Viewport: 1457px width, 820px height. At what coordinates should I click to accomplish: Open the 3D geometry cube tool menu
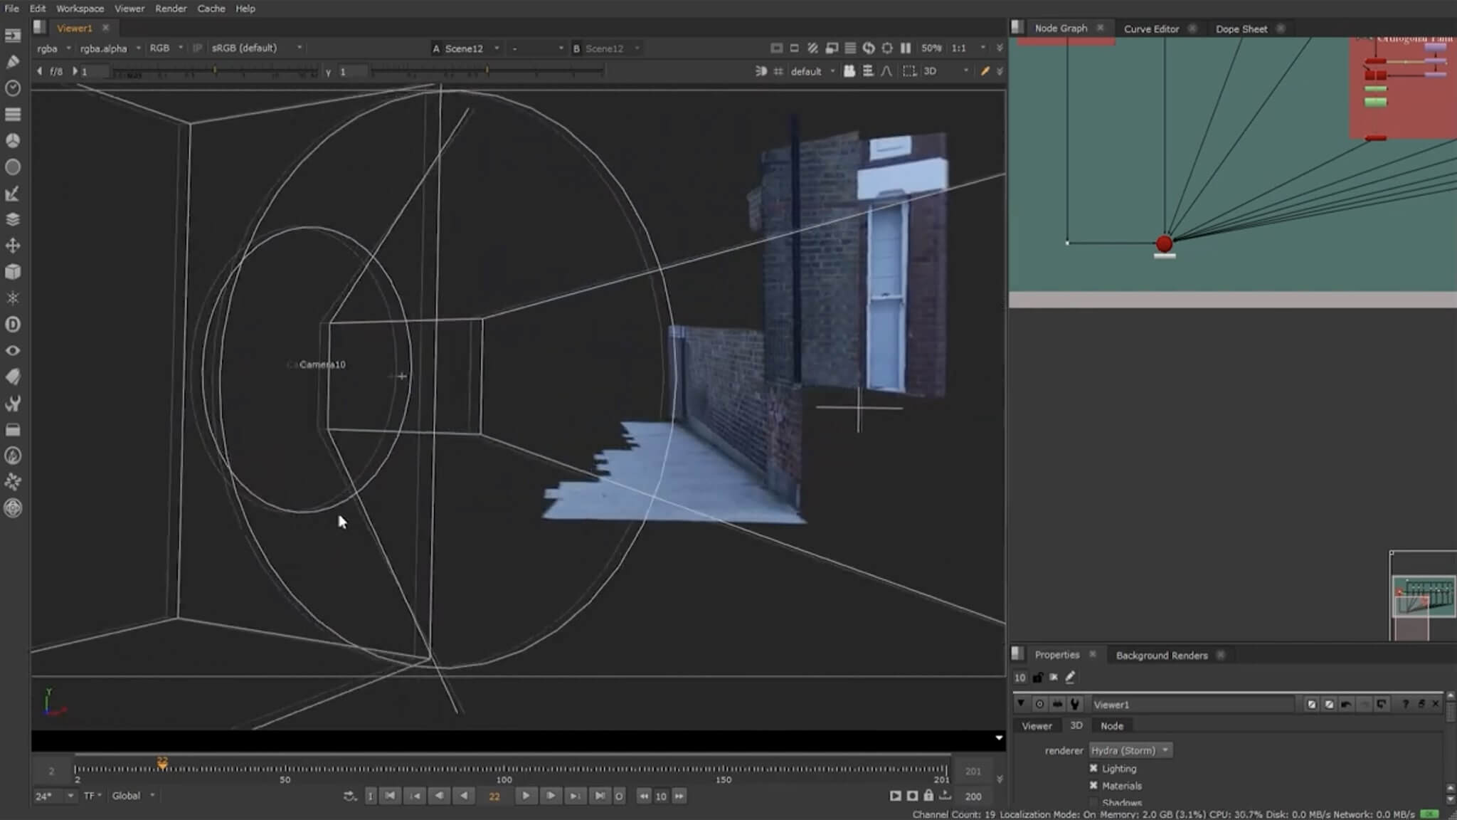[13, 272]
